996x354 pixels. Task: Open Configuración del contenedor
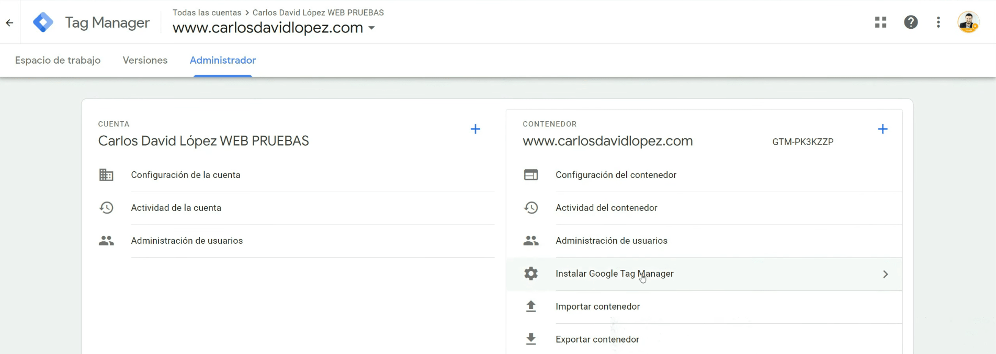616,175
